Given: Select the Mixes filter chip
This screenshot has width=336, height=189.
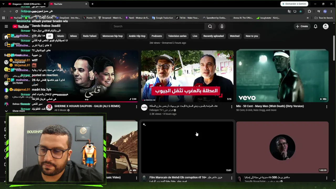Looking at the screenshot, I should click(x=73, y=36).
